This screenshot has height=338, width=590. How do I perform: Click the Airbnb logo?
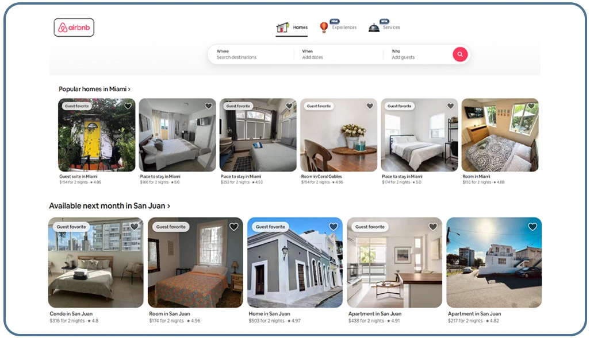74,26
